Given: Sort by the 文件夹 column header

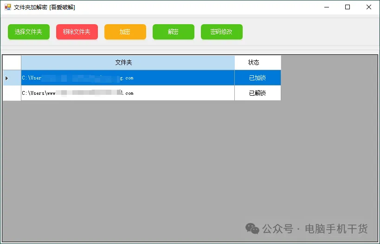Looking at the screenshot, I should tap(128, 63).
